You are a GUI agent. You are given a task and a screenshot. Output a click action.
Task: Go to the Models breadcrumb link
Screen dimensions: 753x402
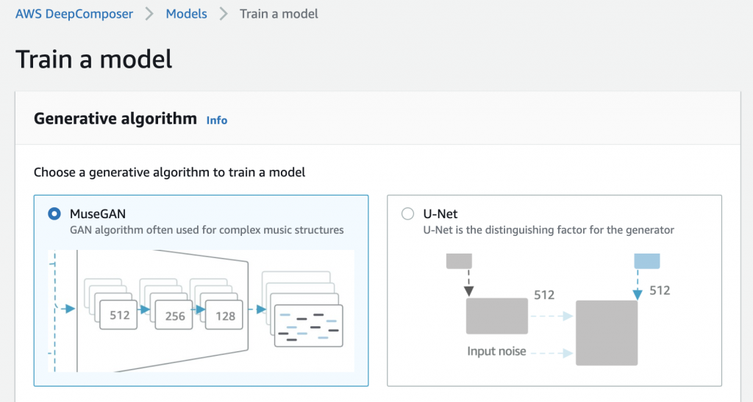coord(186,14)
